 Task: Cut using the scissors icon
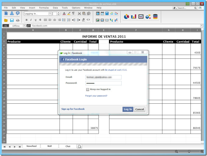point(79,13)
